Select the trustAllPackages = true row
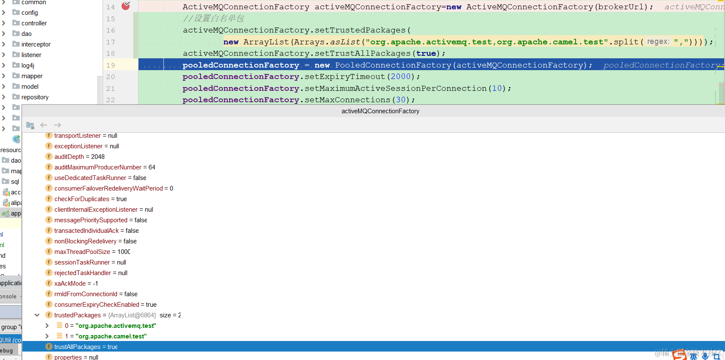This screenshot has width=725, height=360. [373, 347]
